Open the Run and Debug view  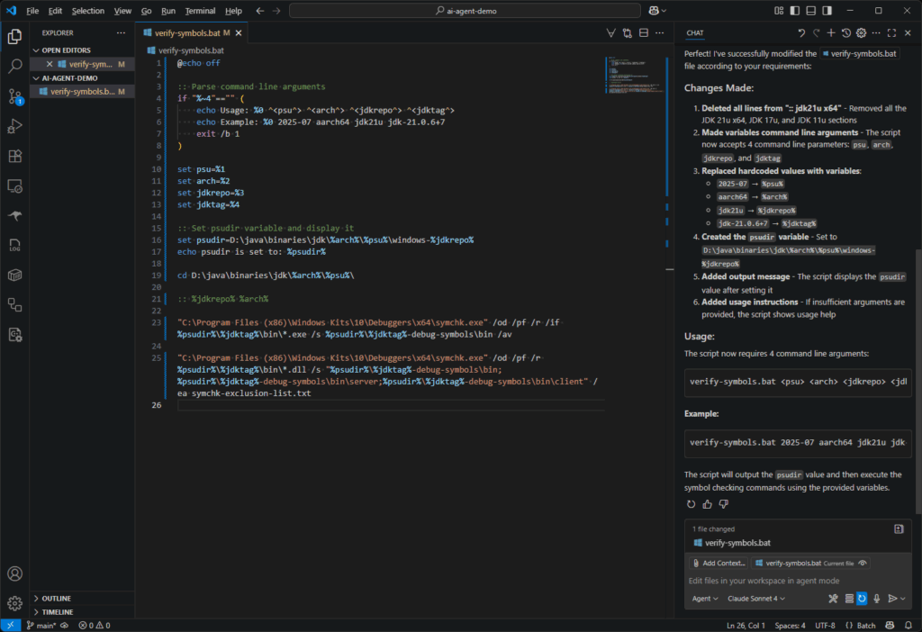tap(14, 126)
